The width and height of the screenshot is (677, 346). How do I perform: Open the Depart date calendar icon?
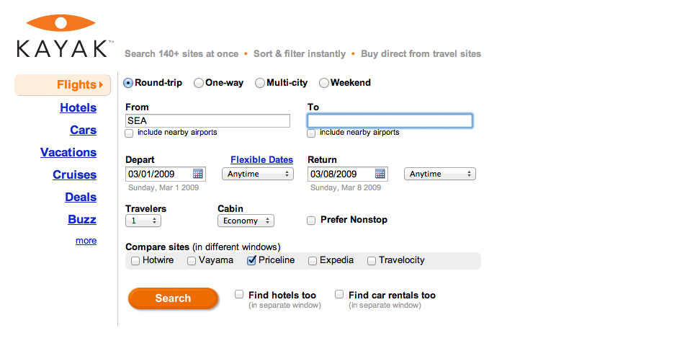point(198,174)
